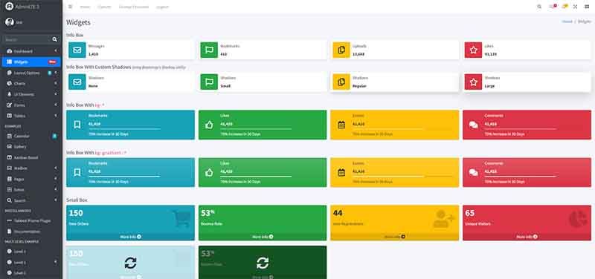Viewport: 595px width, 279px height.
Task: Click calendar icon in solid yellow Events box
Action: (x=341, y=125)
